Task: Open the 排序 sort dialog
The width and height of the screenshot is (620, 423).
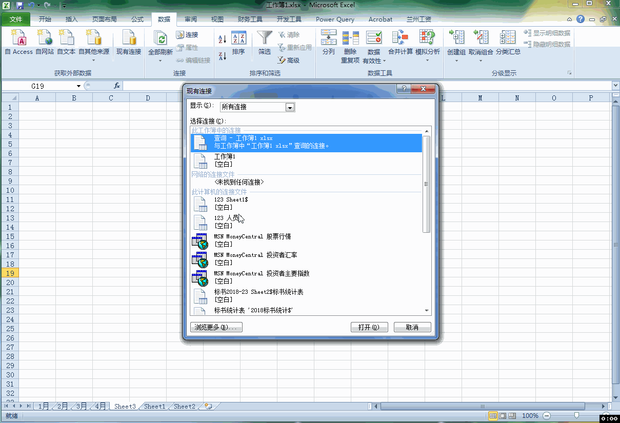Action: pyautogui.click(x=238, y=43)
